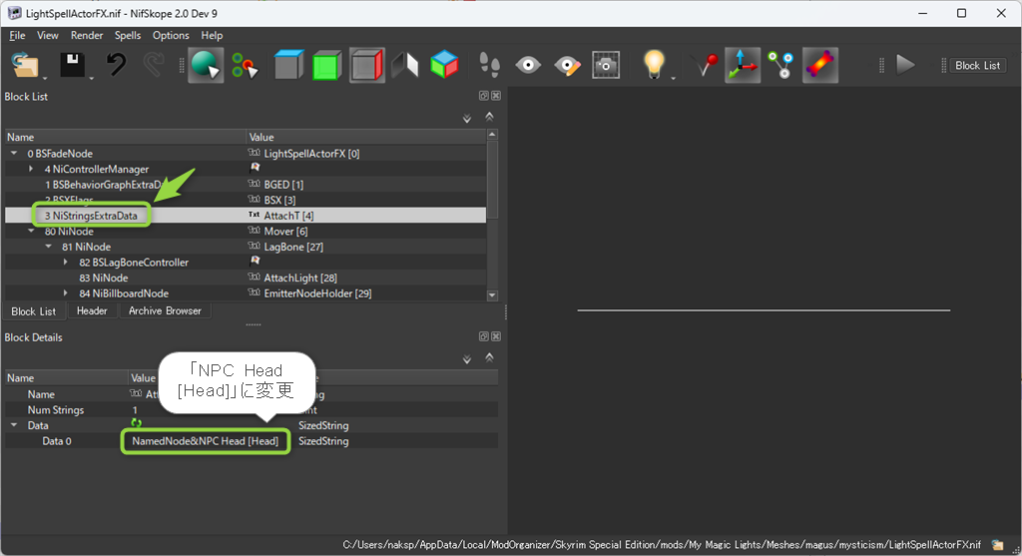
Task: Click the Data 0 NamedNode value field
Action: (x=206, y=441)
